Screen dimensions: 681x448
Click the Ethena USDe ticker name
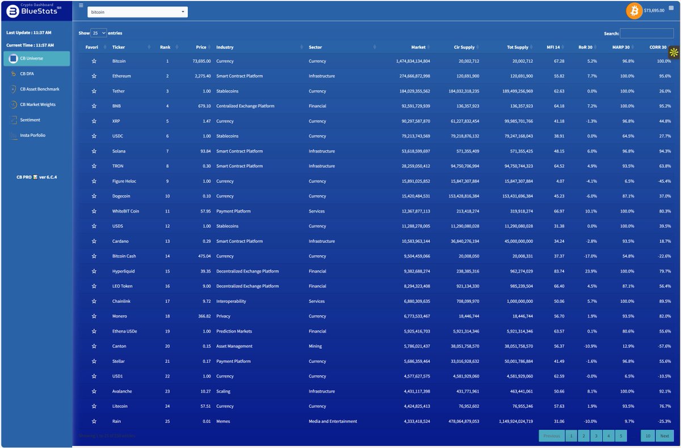tap(125, 331)
